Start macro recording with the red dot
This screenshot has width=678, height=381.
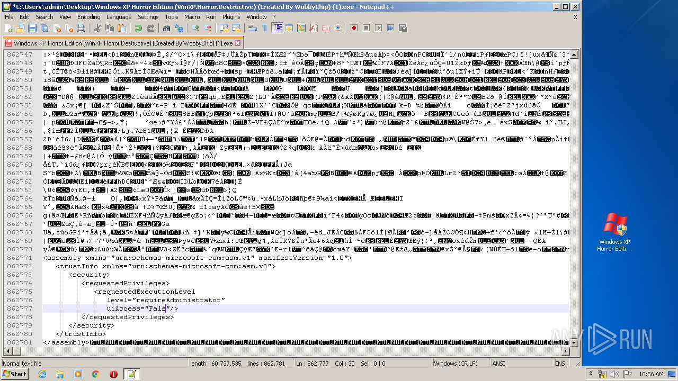tap(354, 28)
